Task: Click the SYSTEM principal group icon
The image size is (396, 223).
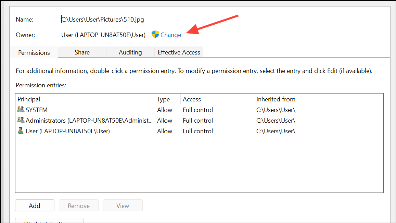Action: click(x=21, y=110)
